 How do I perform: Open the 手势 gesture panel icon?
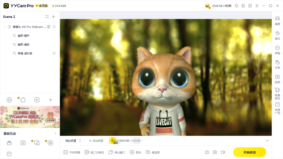[277, 64]
